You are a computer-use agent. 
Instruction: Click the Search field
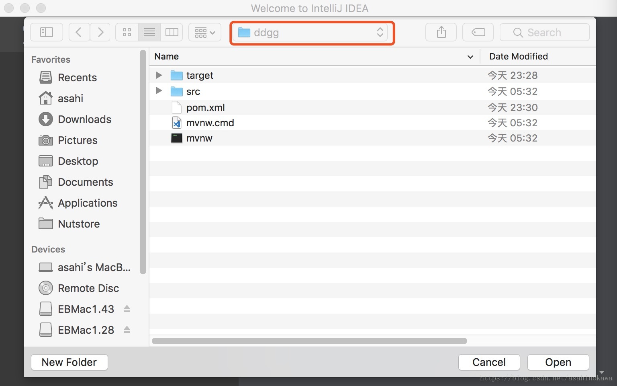[x=545, y=32]
